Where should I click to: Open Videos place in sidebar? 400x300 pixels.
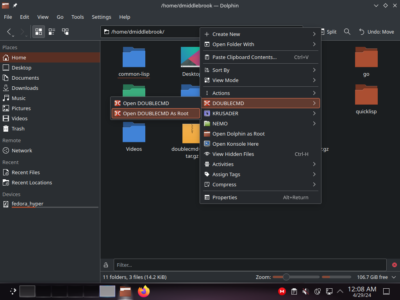click(50, 118)
